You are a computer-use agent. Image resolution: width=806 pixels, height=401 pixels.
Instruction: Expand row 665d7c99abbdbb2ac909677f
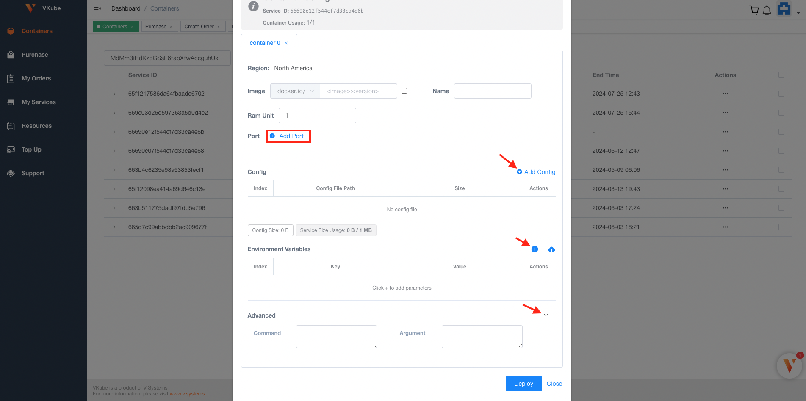click(114, 227)
